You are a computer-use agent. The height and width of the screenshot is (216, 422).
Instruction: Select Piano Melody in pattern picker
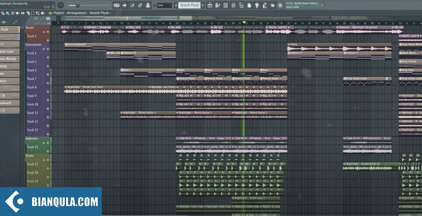coord(10,59)
